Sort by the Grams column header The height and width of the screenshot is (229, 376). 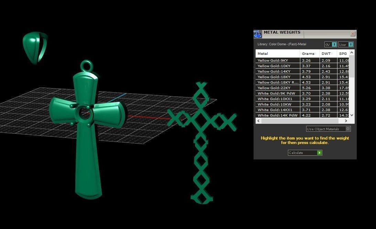[310, 53]
